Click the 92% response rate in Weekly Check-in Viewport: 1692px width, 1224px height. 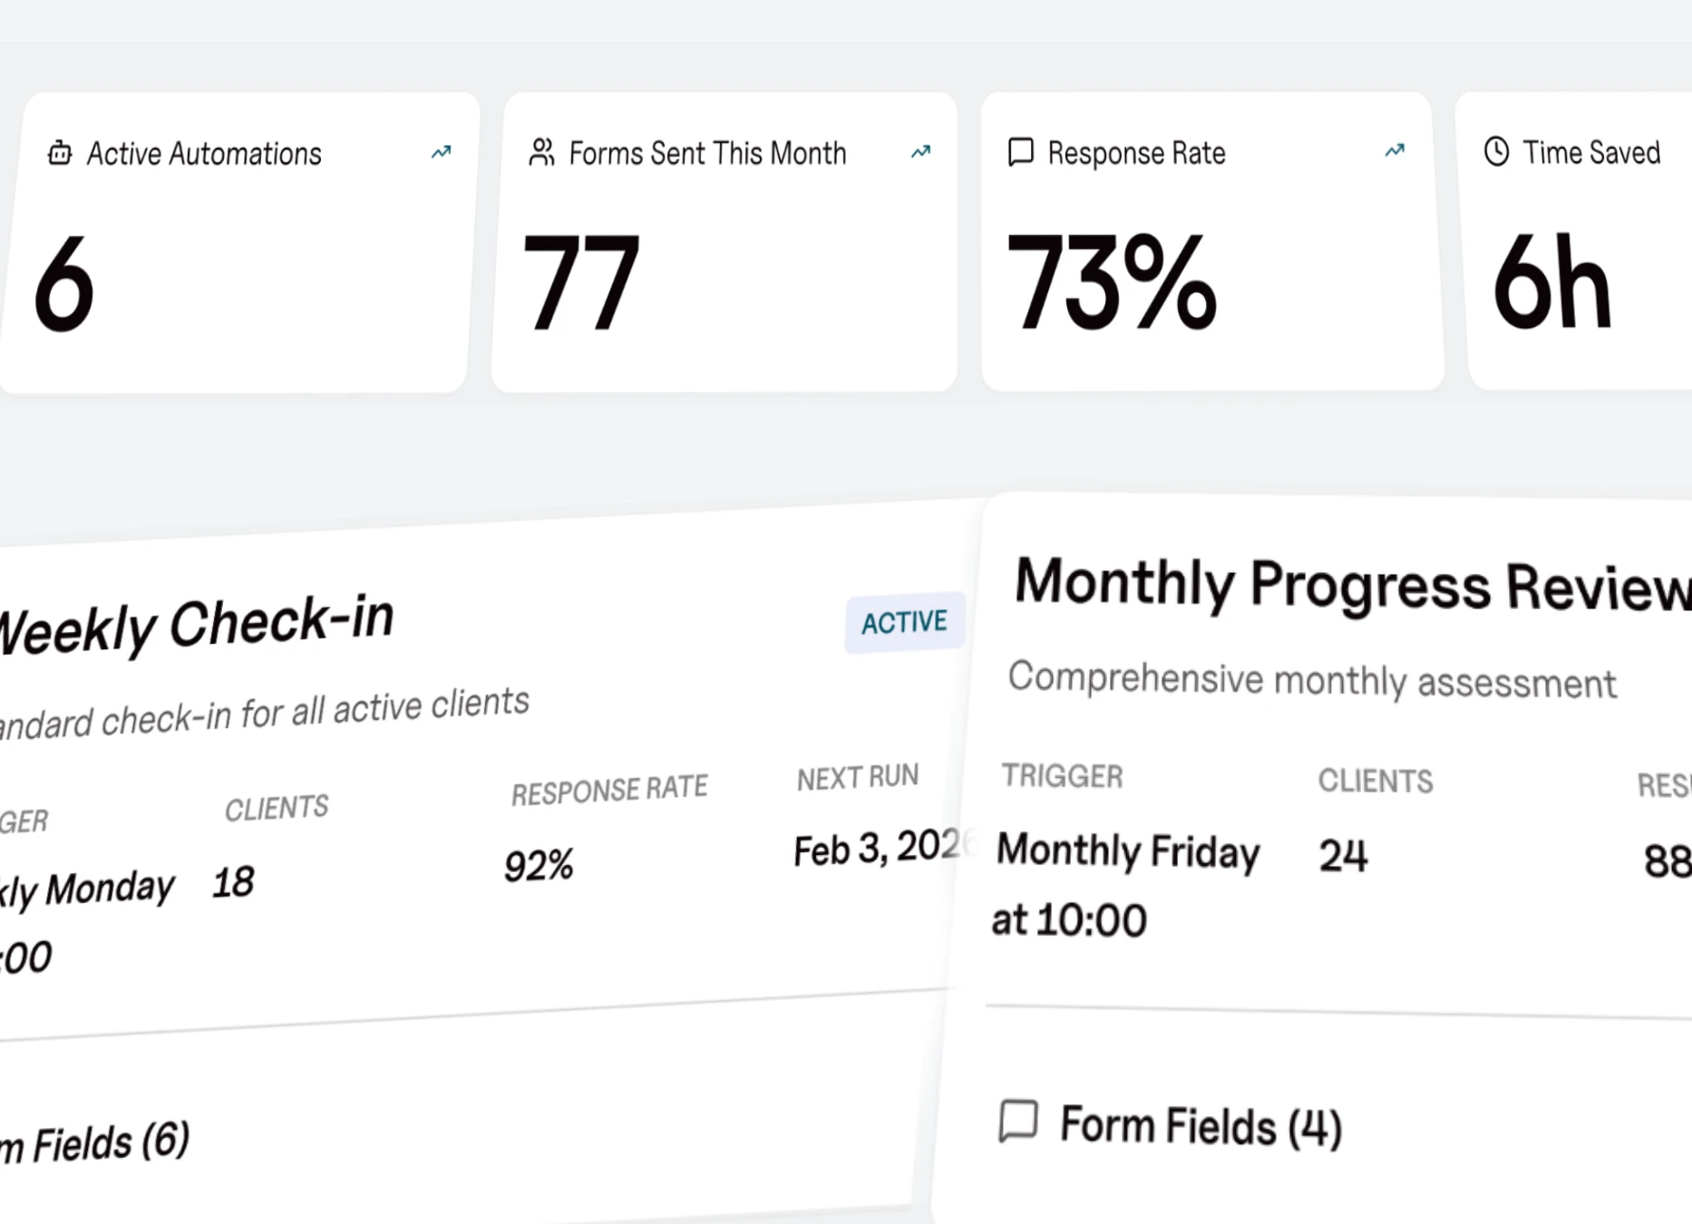539,865
